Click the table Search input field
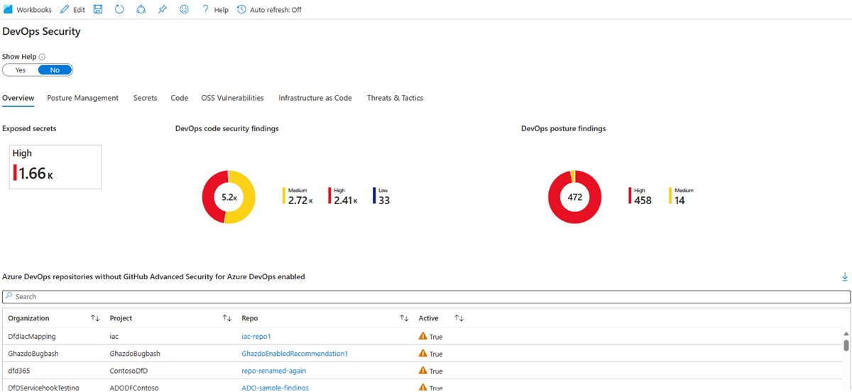 pos(426,296)
